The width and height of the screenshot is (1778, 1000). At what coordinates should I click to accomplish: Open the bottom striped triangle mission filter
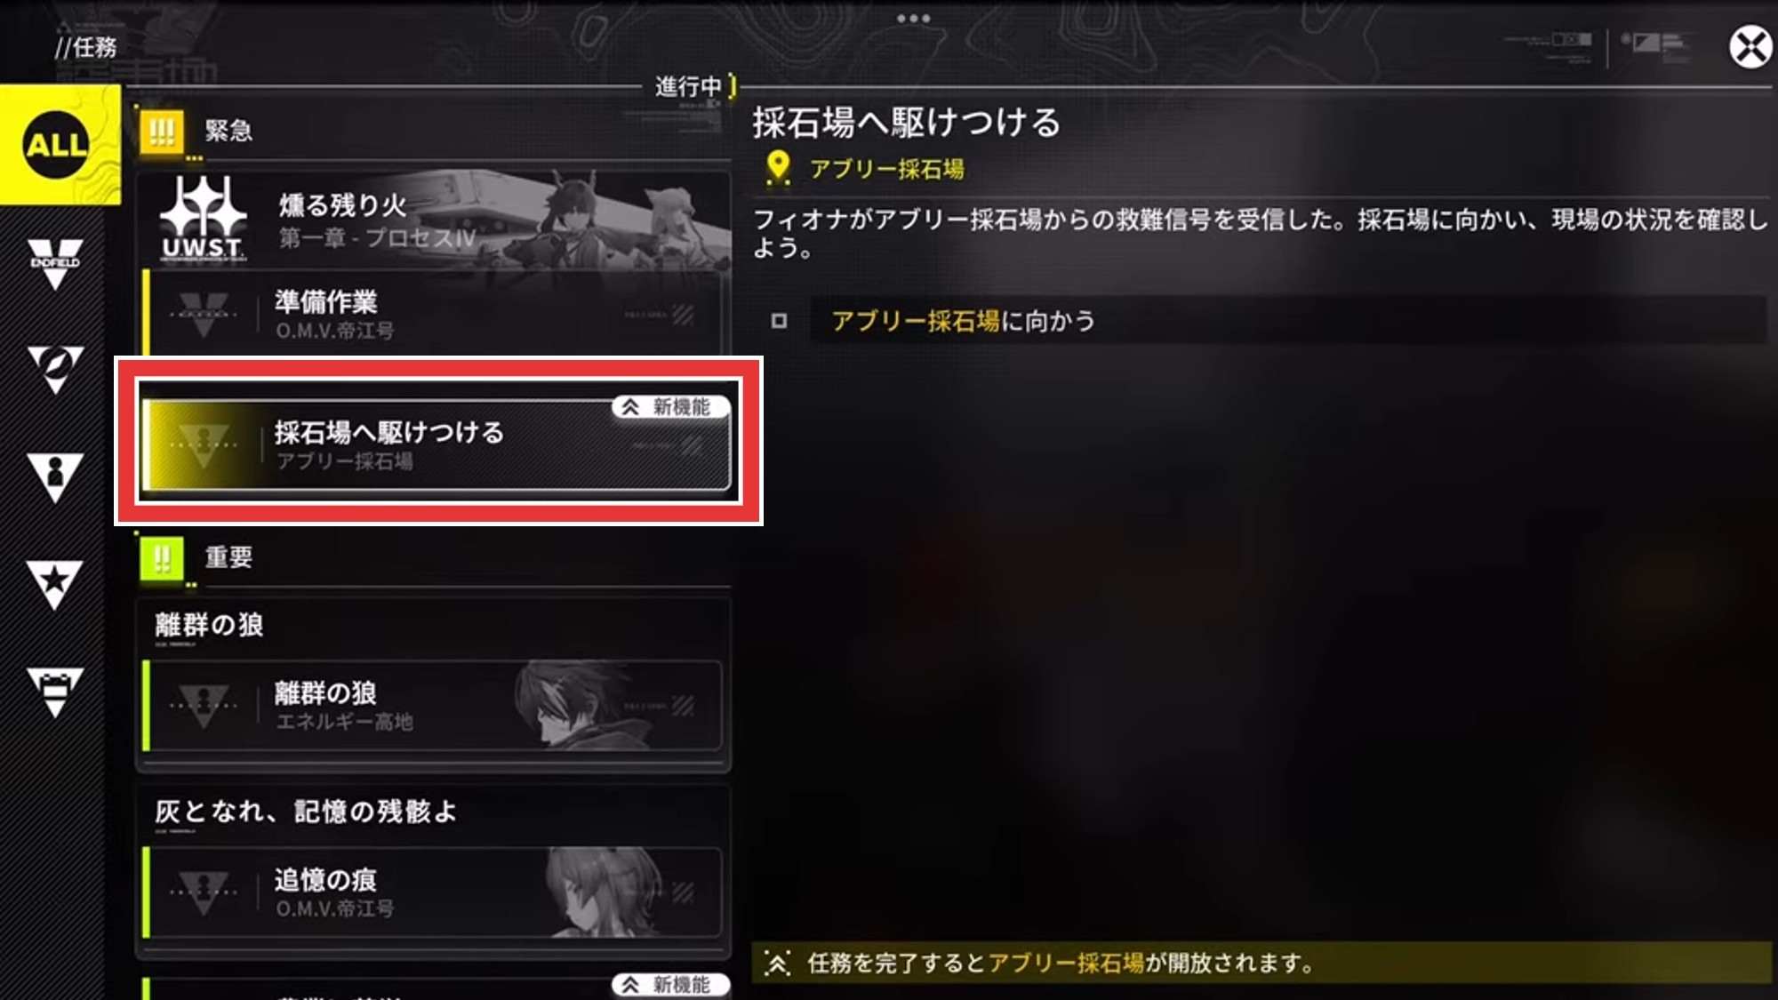pyautogui.click(x=55, y=692)
